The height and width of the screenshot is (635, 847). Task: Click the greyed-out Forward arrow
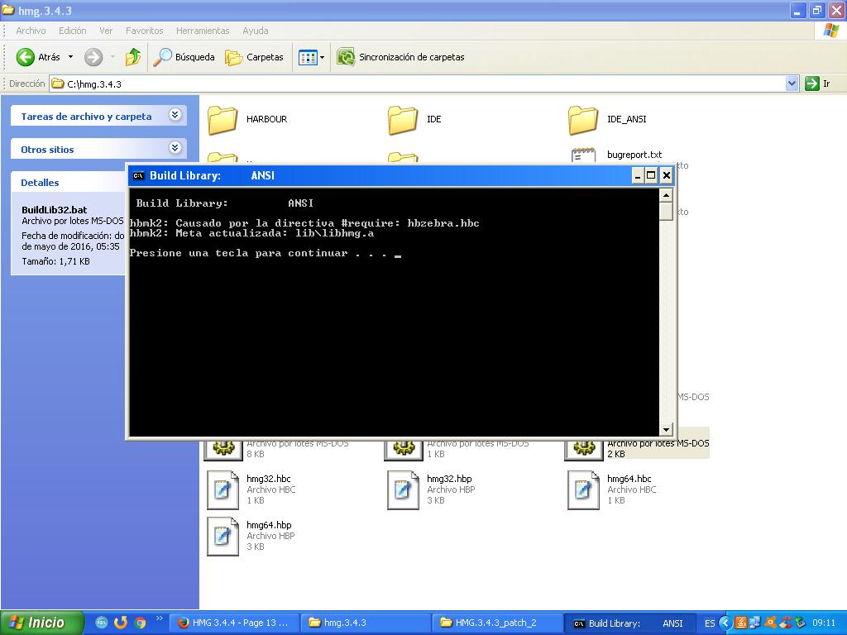click(93, 57)
